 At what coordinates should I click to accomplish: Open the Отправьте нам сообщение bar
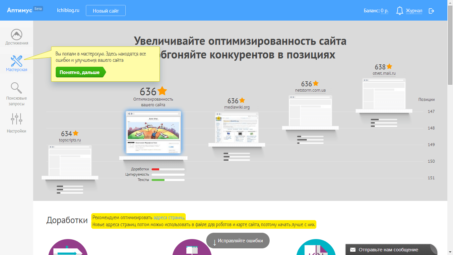[391, 250]
